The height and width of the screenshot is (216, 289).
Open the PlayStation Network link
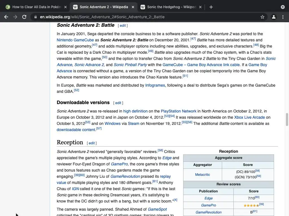coord(178,111)
